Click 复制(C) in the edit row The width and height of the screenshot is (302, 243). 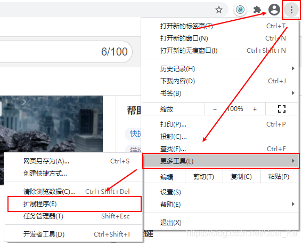(x=241, y=177)
